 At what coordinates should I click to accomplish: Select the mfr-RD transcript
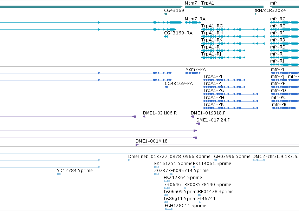click(285, 51)
